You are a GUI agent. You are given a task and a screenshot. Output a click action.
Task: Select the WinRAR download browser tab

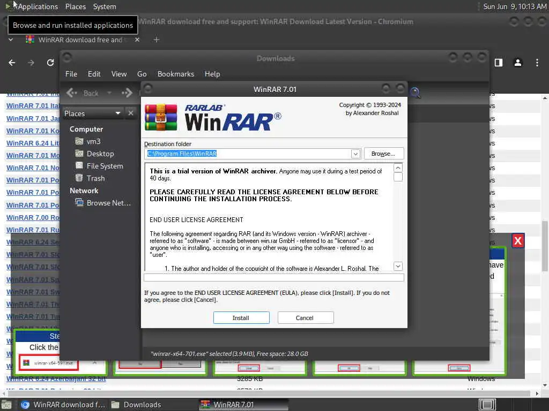click(x=80, y=40)
